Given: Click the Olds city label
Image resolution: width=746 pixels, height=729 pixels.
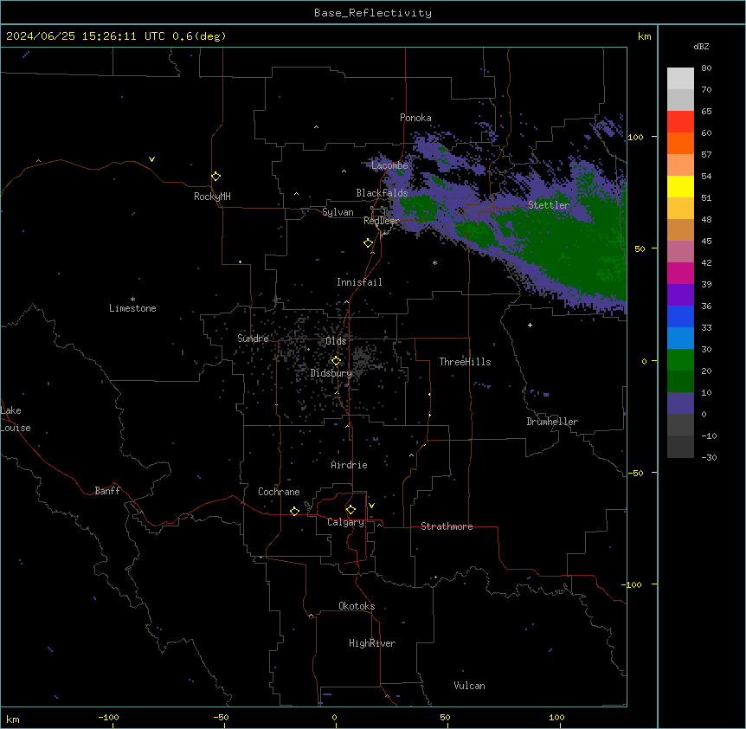Looking at the screenshot, I should pyautogui.click(x=336, y=341).
